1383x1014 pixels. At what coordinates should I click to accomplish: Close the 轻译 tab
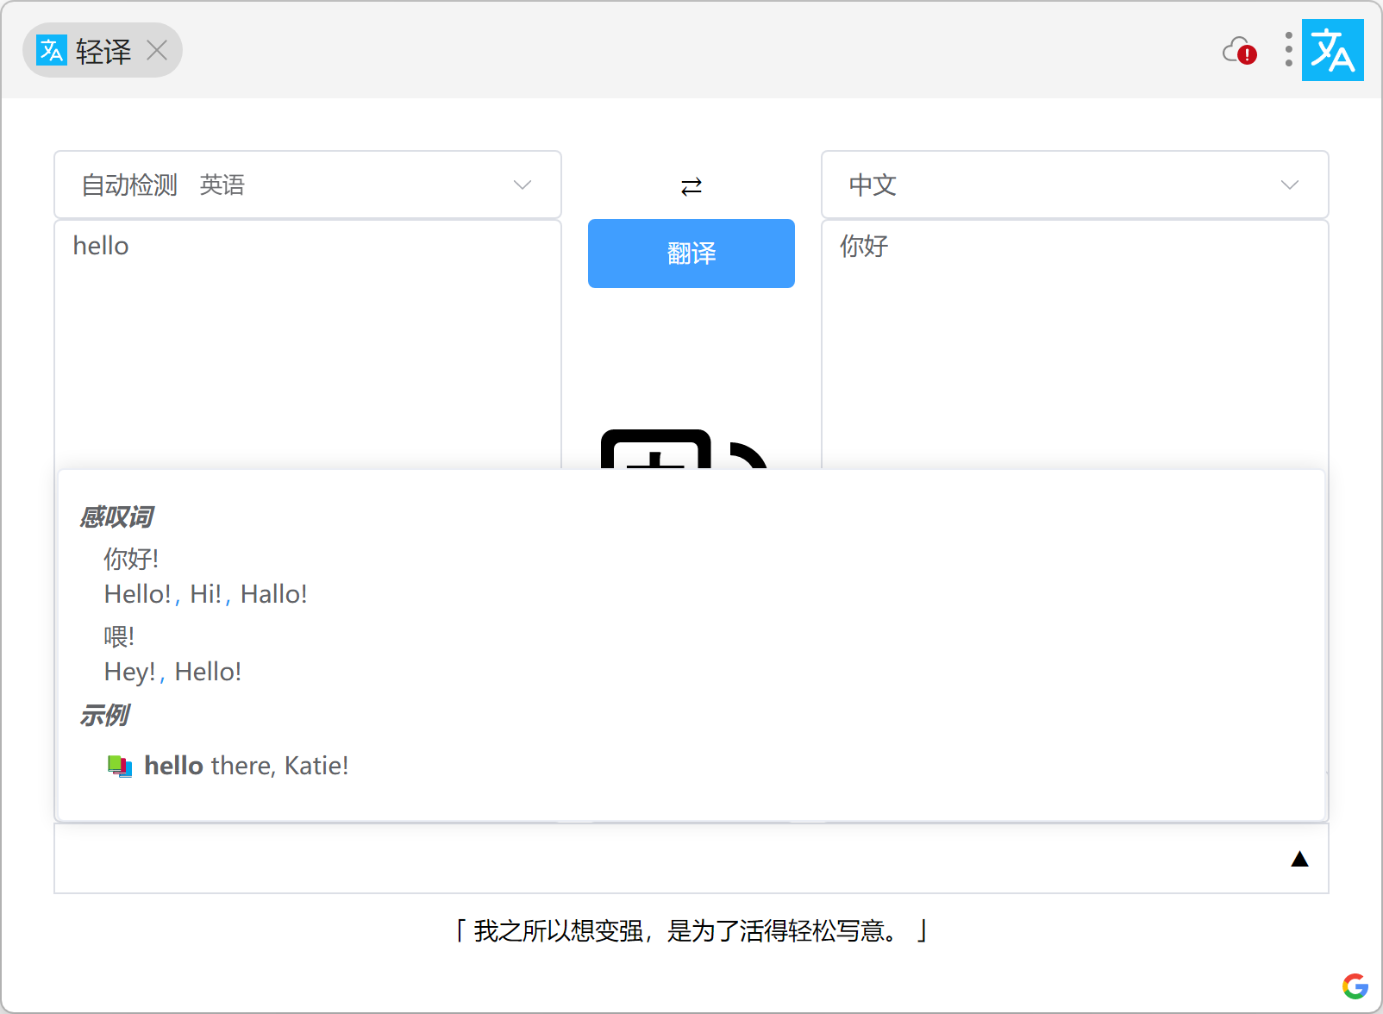pyautogui.click(x=157, y=51)
